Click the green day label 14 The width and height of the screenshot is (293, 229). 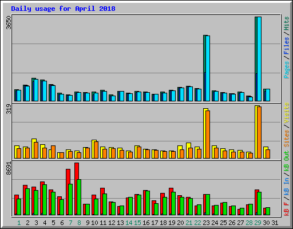(129, 223)
